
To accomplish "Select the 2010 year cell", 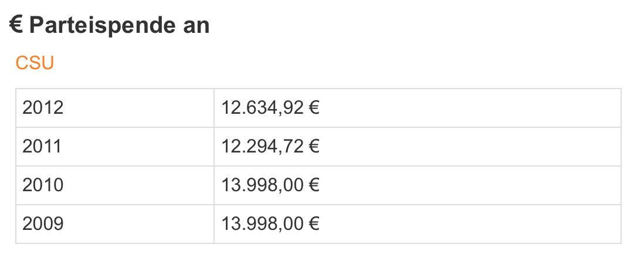I will pyautogui.click(x=43, y=185).
